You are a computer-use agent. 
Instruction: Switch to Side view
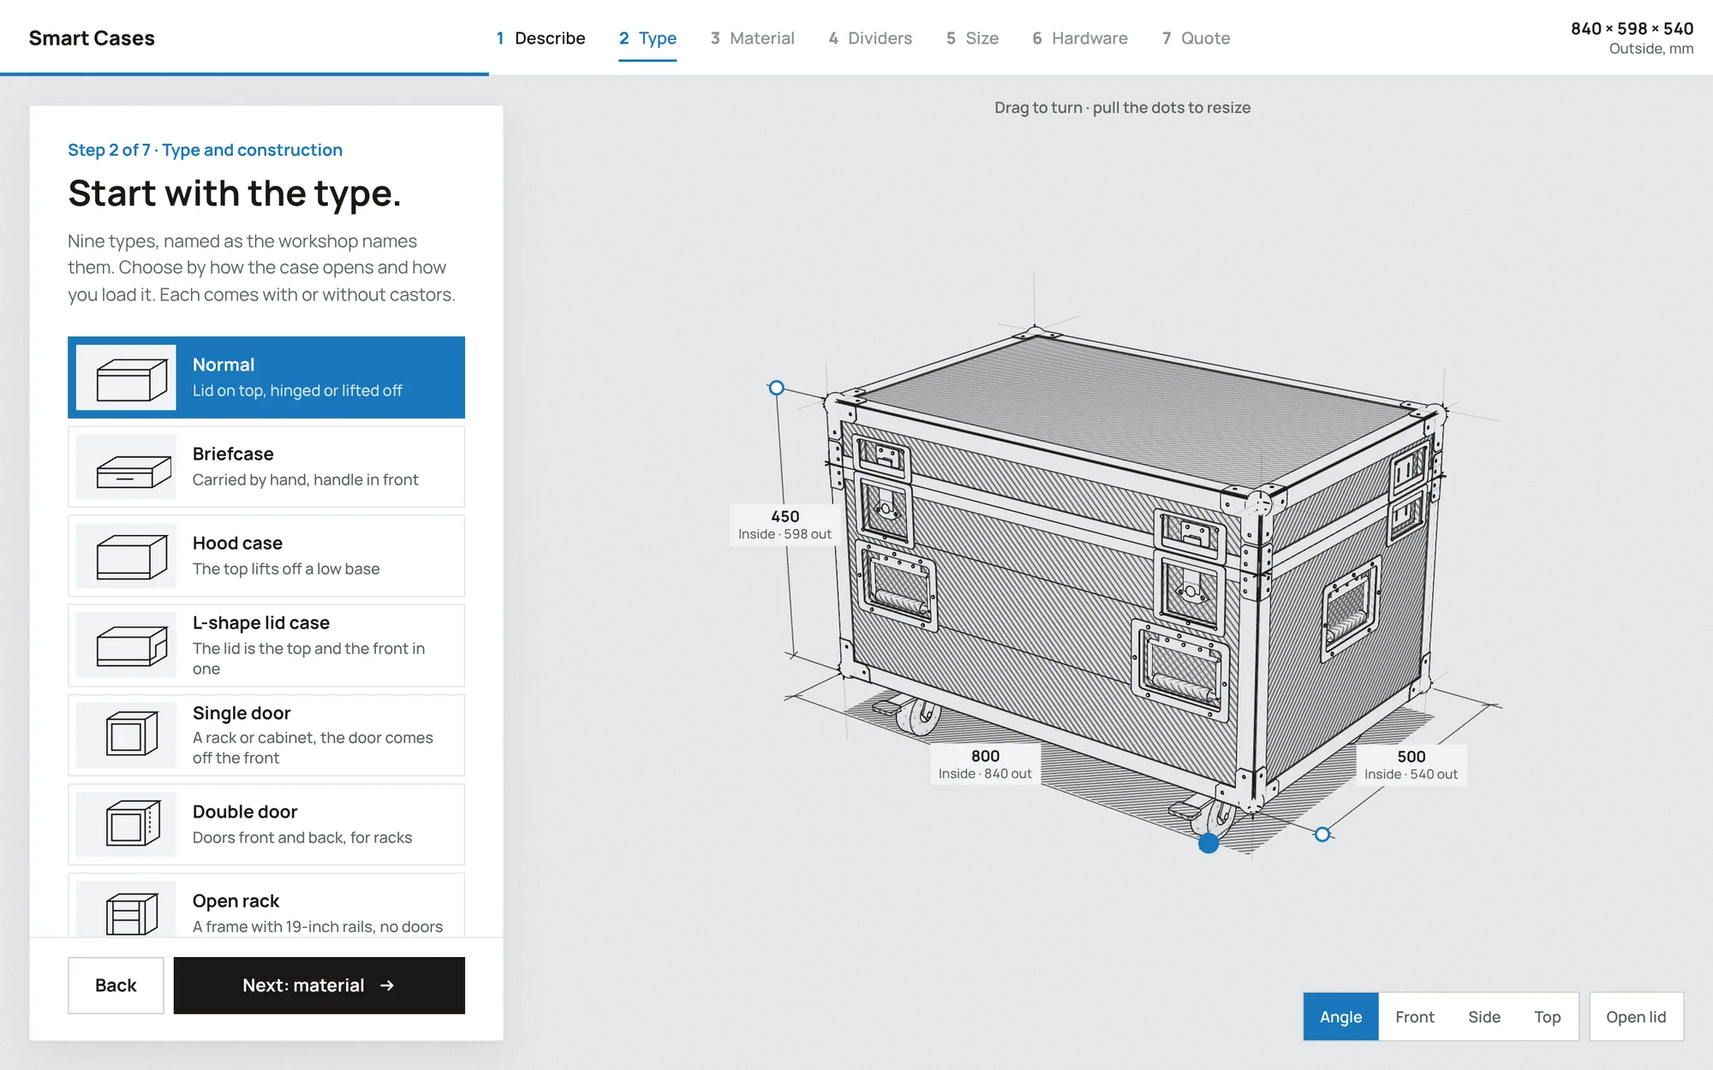tap(1483, 1017)
